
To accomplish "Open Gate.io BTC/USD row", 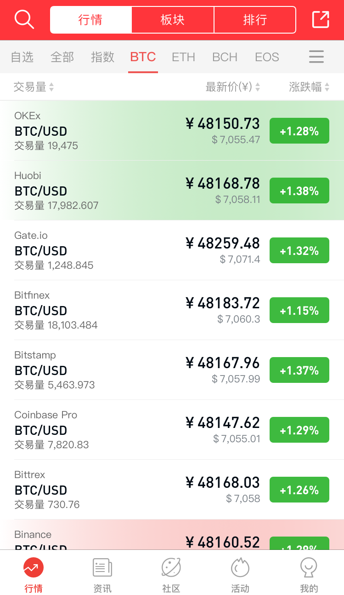I will click(x=172, y=250).
